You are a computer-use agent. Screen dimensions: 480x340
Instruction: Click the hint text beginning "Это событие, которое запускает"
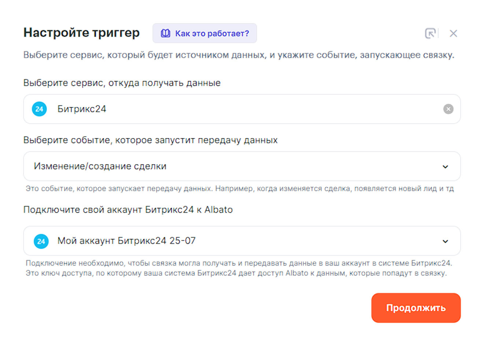click(239, 189)
